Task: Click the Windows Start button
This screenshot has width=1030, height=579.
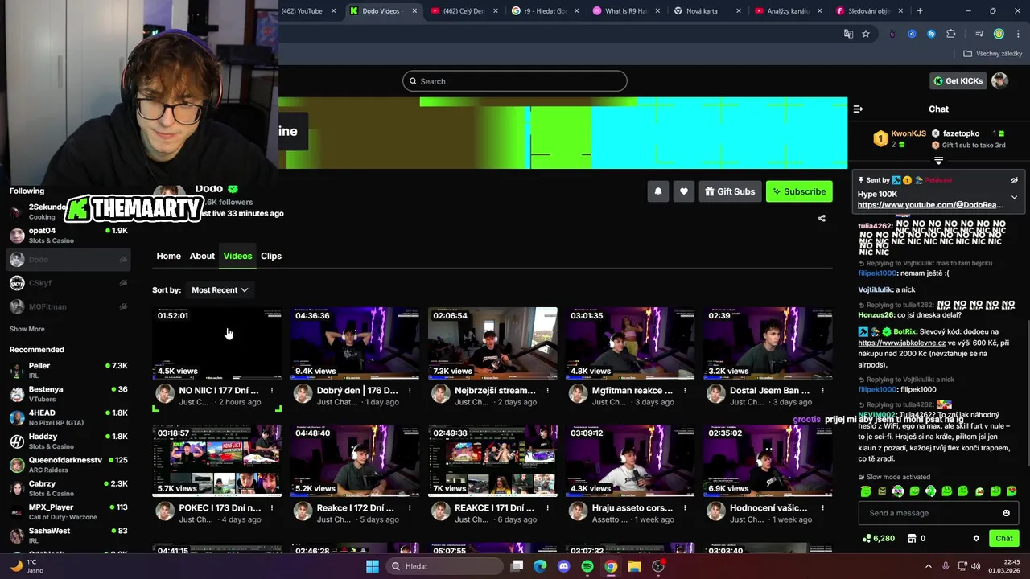Action: (x=373, y=566)
